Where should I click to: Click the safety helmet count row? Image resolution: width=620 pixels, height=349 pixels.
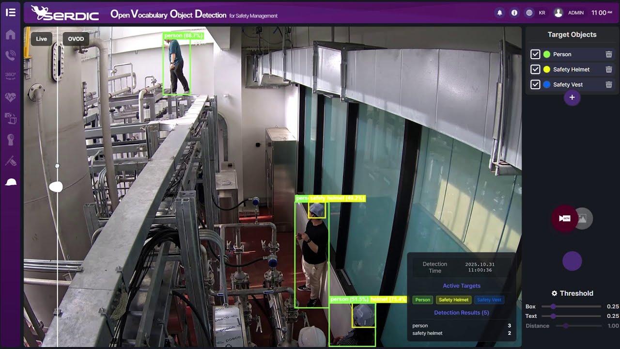(x=462, y=333)
